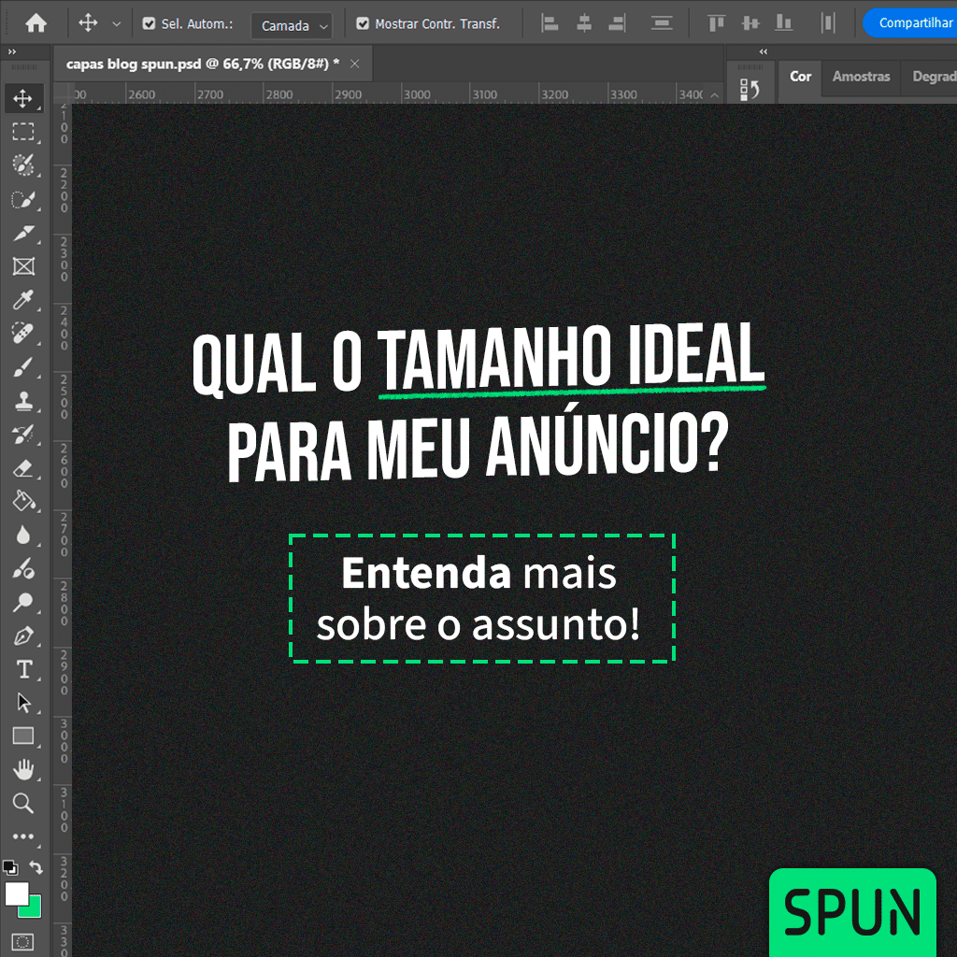957x957 pixels.
Task: Open the Cor panel tab
Action: (x=800, y=77)
